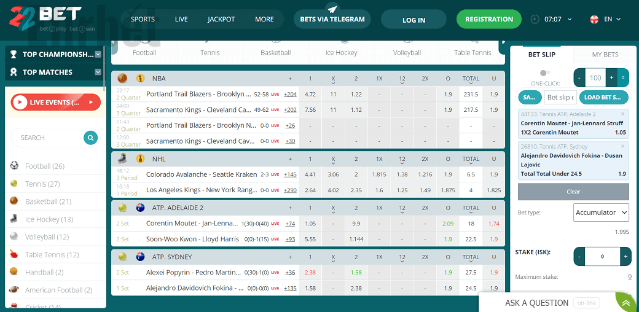Select Tennis (27) in the sidebar
Viewport: 639px width, 312px height.
point(42,184)
